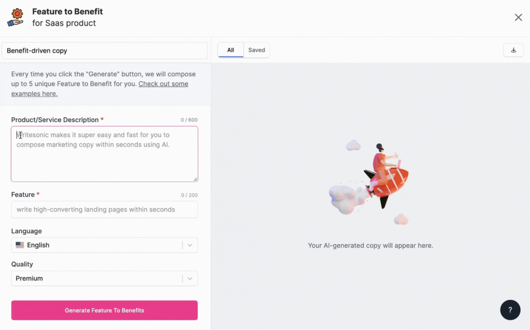Click Generate Feature To Benefits
The height and width of the screenshot is (330, 530).
click(x=104, y=310)
